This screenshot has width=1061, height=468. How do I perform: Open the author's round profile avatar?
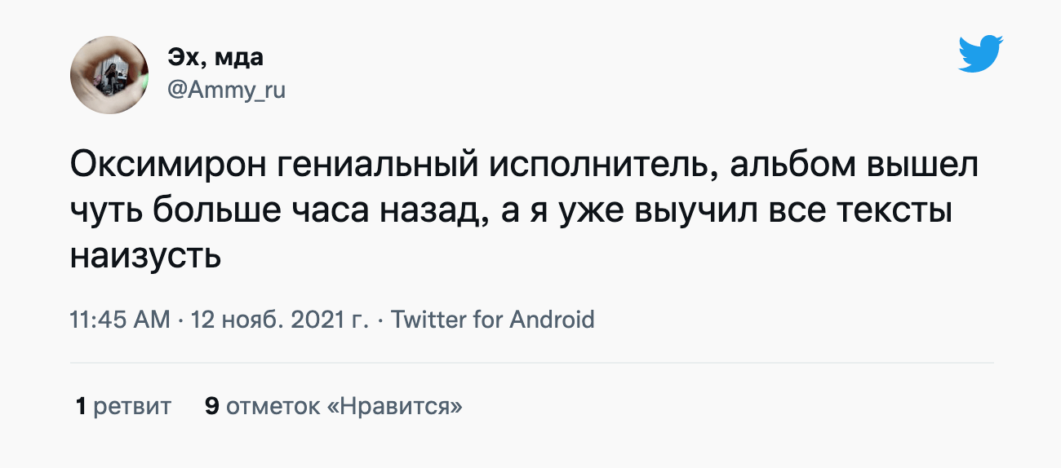109,75
